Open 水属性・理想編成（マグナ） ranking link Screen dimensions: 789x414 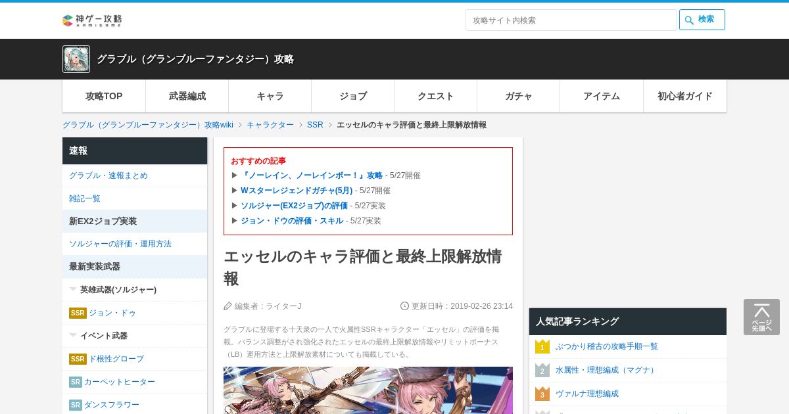[607, 370]
